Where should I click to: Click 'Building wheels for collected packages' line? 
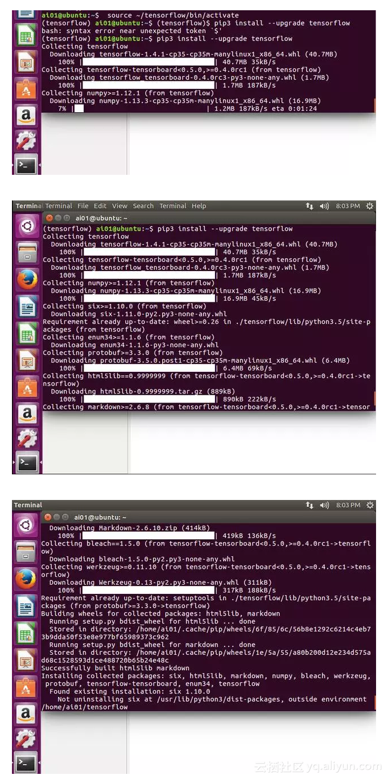tap(160, 614)
